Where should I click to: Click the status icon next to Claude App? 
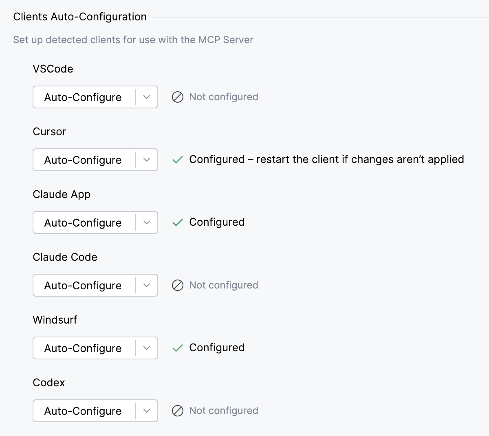tap(177, 222)
